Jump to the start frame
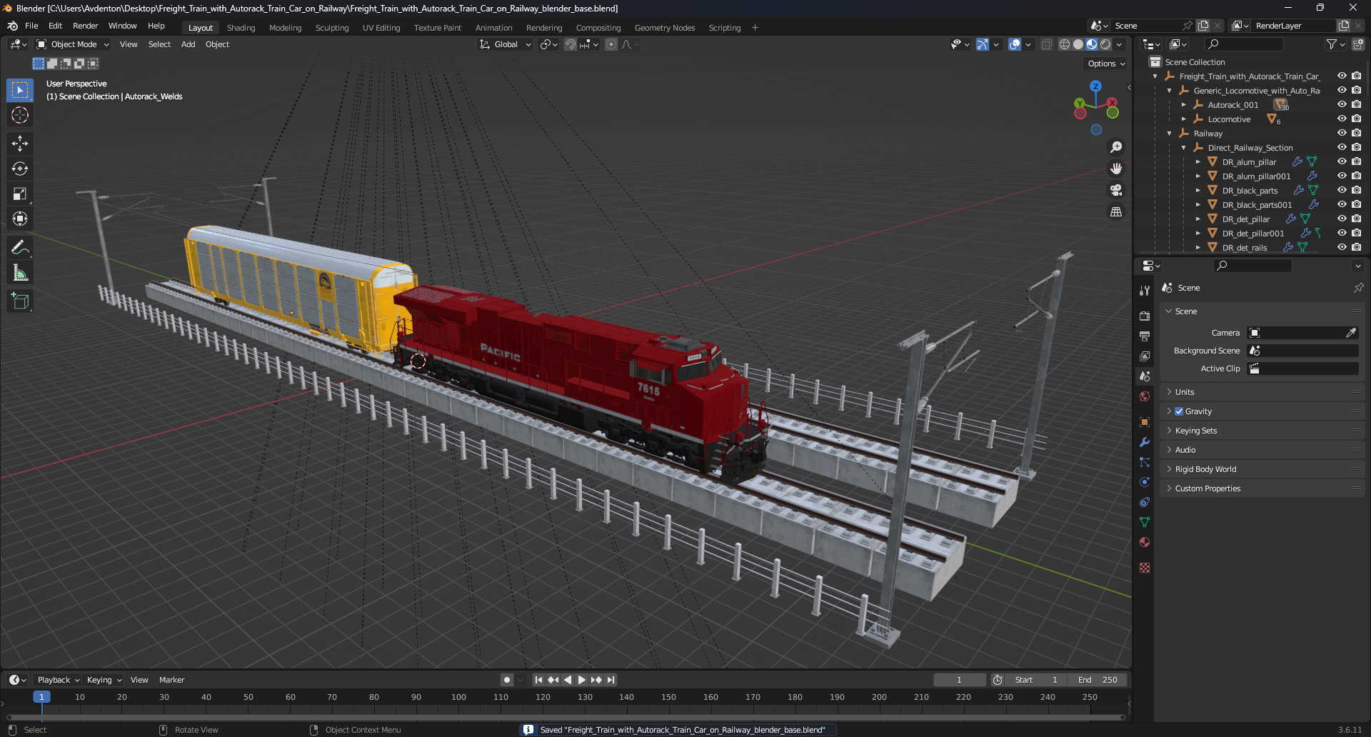The width and height of the screenshot is (1371, 737). [x=538, y=680]
